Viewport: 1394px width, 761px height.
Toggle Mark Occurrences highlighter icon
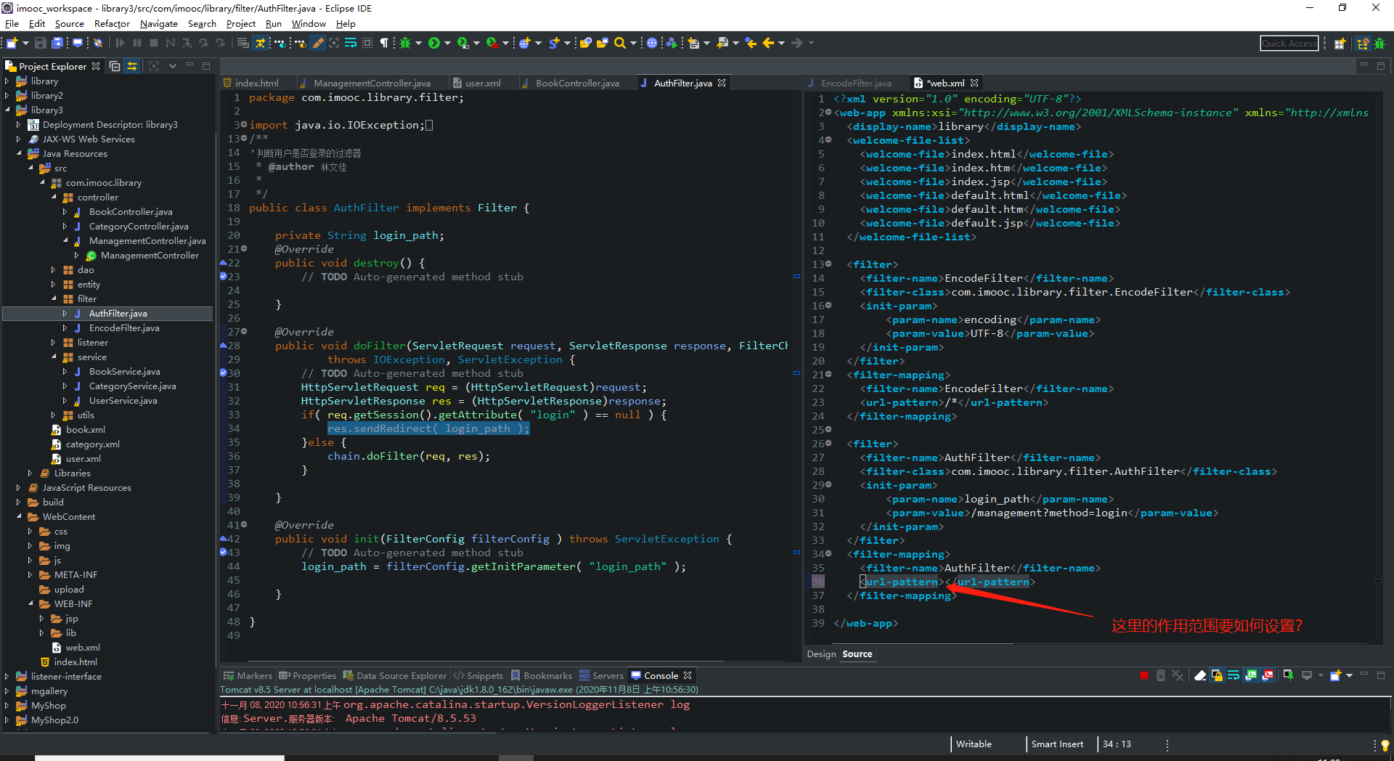pyautogui.click(x=318, y=44)
